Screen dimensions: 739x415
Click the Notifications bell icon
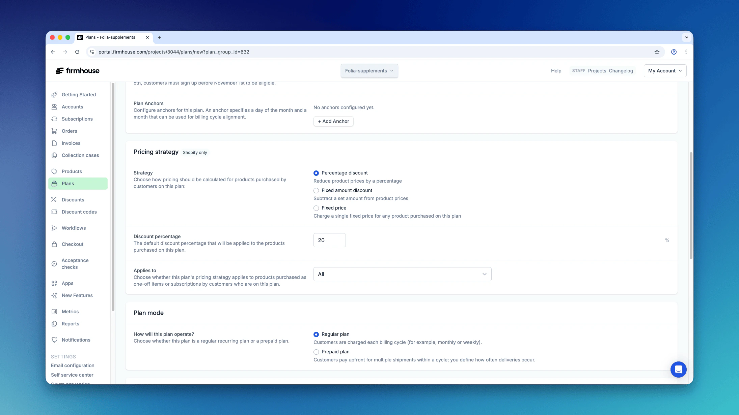(x=54, y=340)
